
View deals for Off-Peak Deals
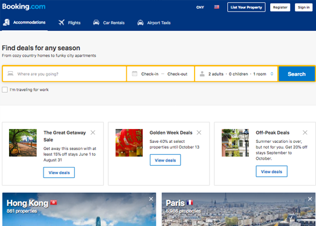[x=272, y=172]
